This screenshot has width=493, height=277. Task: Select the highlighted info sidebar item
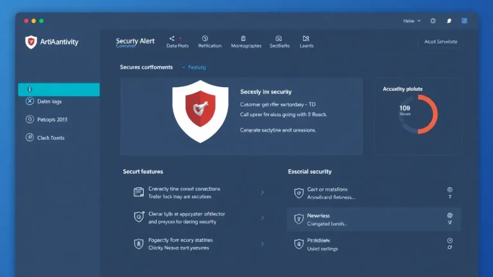(59, 90)
